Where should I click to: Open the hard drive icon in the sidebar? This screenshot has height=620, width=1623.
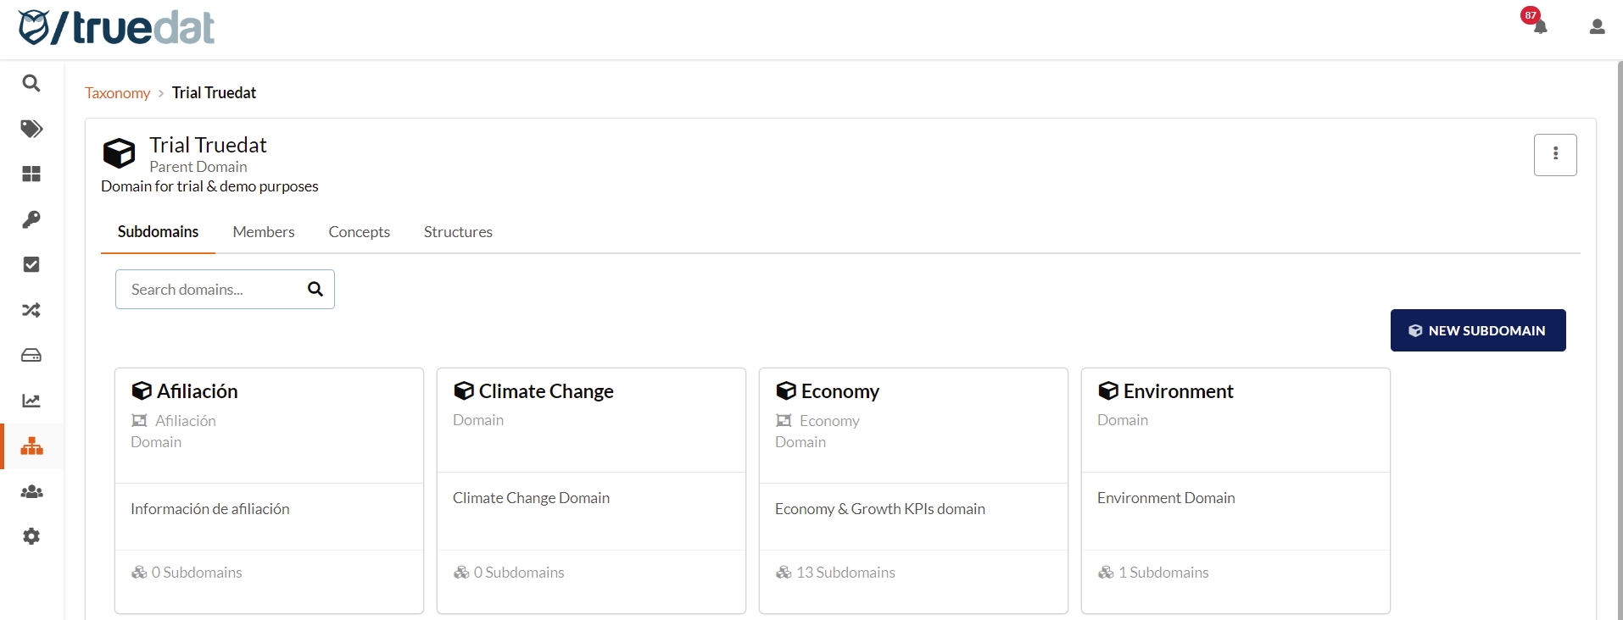pyautogui.click(x=31, y=355)
